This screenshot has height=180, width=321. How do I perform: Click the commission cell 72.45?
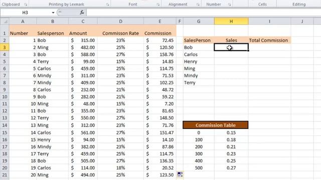point(160,40)
